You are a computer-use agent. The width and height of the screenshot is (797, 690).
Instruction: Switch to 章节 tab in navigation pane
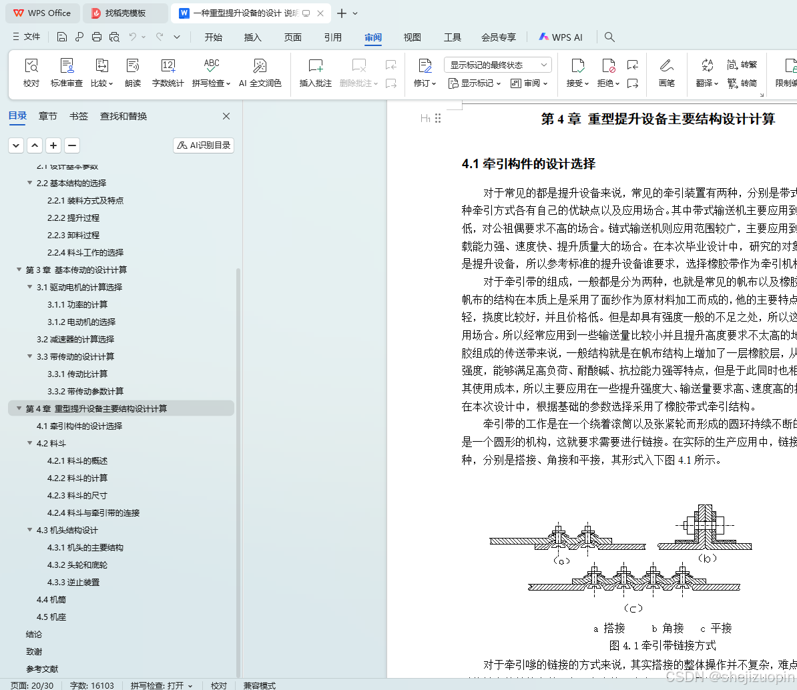(48, 116)
